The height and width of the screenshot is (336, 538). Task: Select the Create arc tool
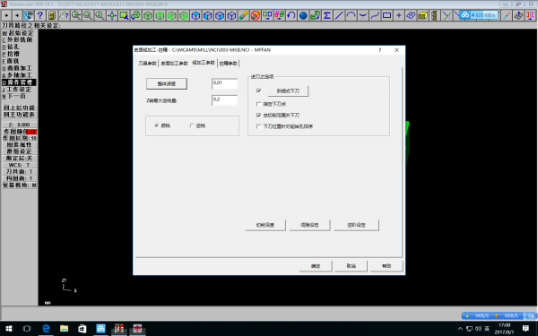pos(351,15)
